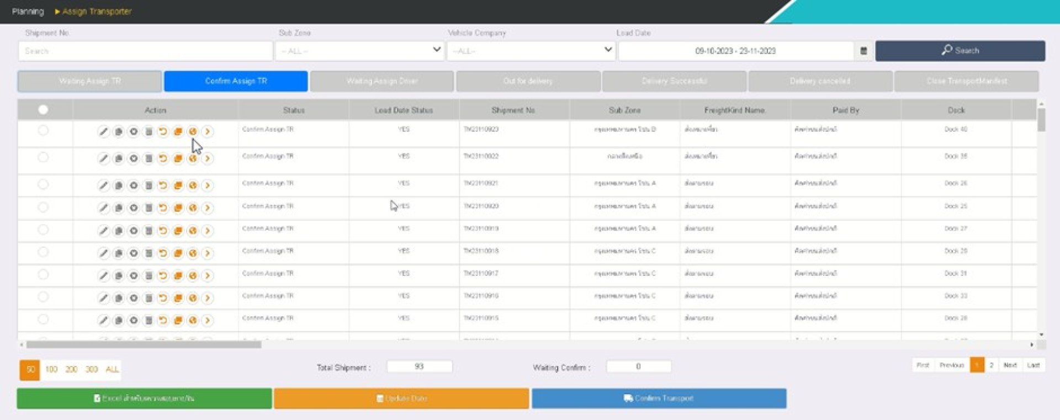Screen dimensions: 1060x420
Task: Click the pencil edit icon for shipment TM23110923
Action: point(103,131)
